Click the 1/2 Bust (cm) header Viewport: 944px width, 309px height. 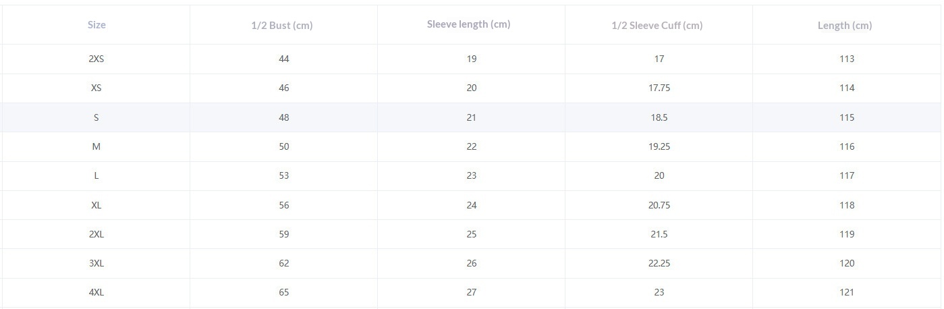[x=282, y=26]
